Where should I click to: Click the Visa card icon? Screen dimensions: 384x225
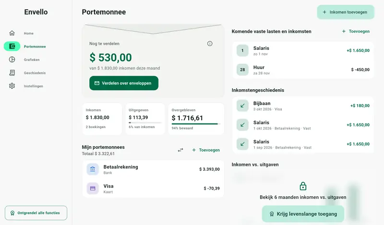pos(93,188)
